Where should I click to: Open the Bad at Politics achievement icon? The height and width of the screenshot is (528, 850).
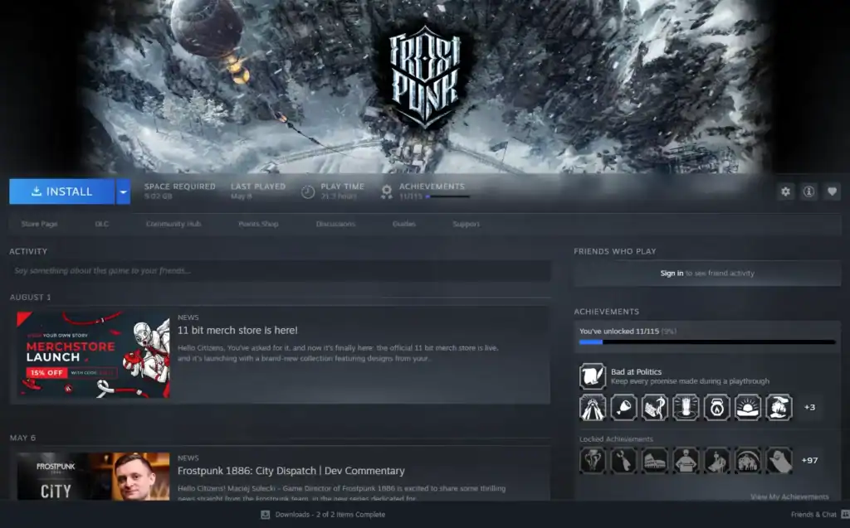(592, 376)
